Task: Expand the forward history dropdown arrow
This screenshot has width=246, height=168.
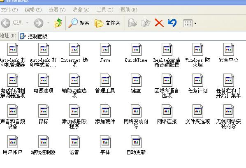Action: [x=48, y=23]
